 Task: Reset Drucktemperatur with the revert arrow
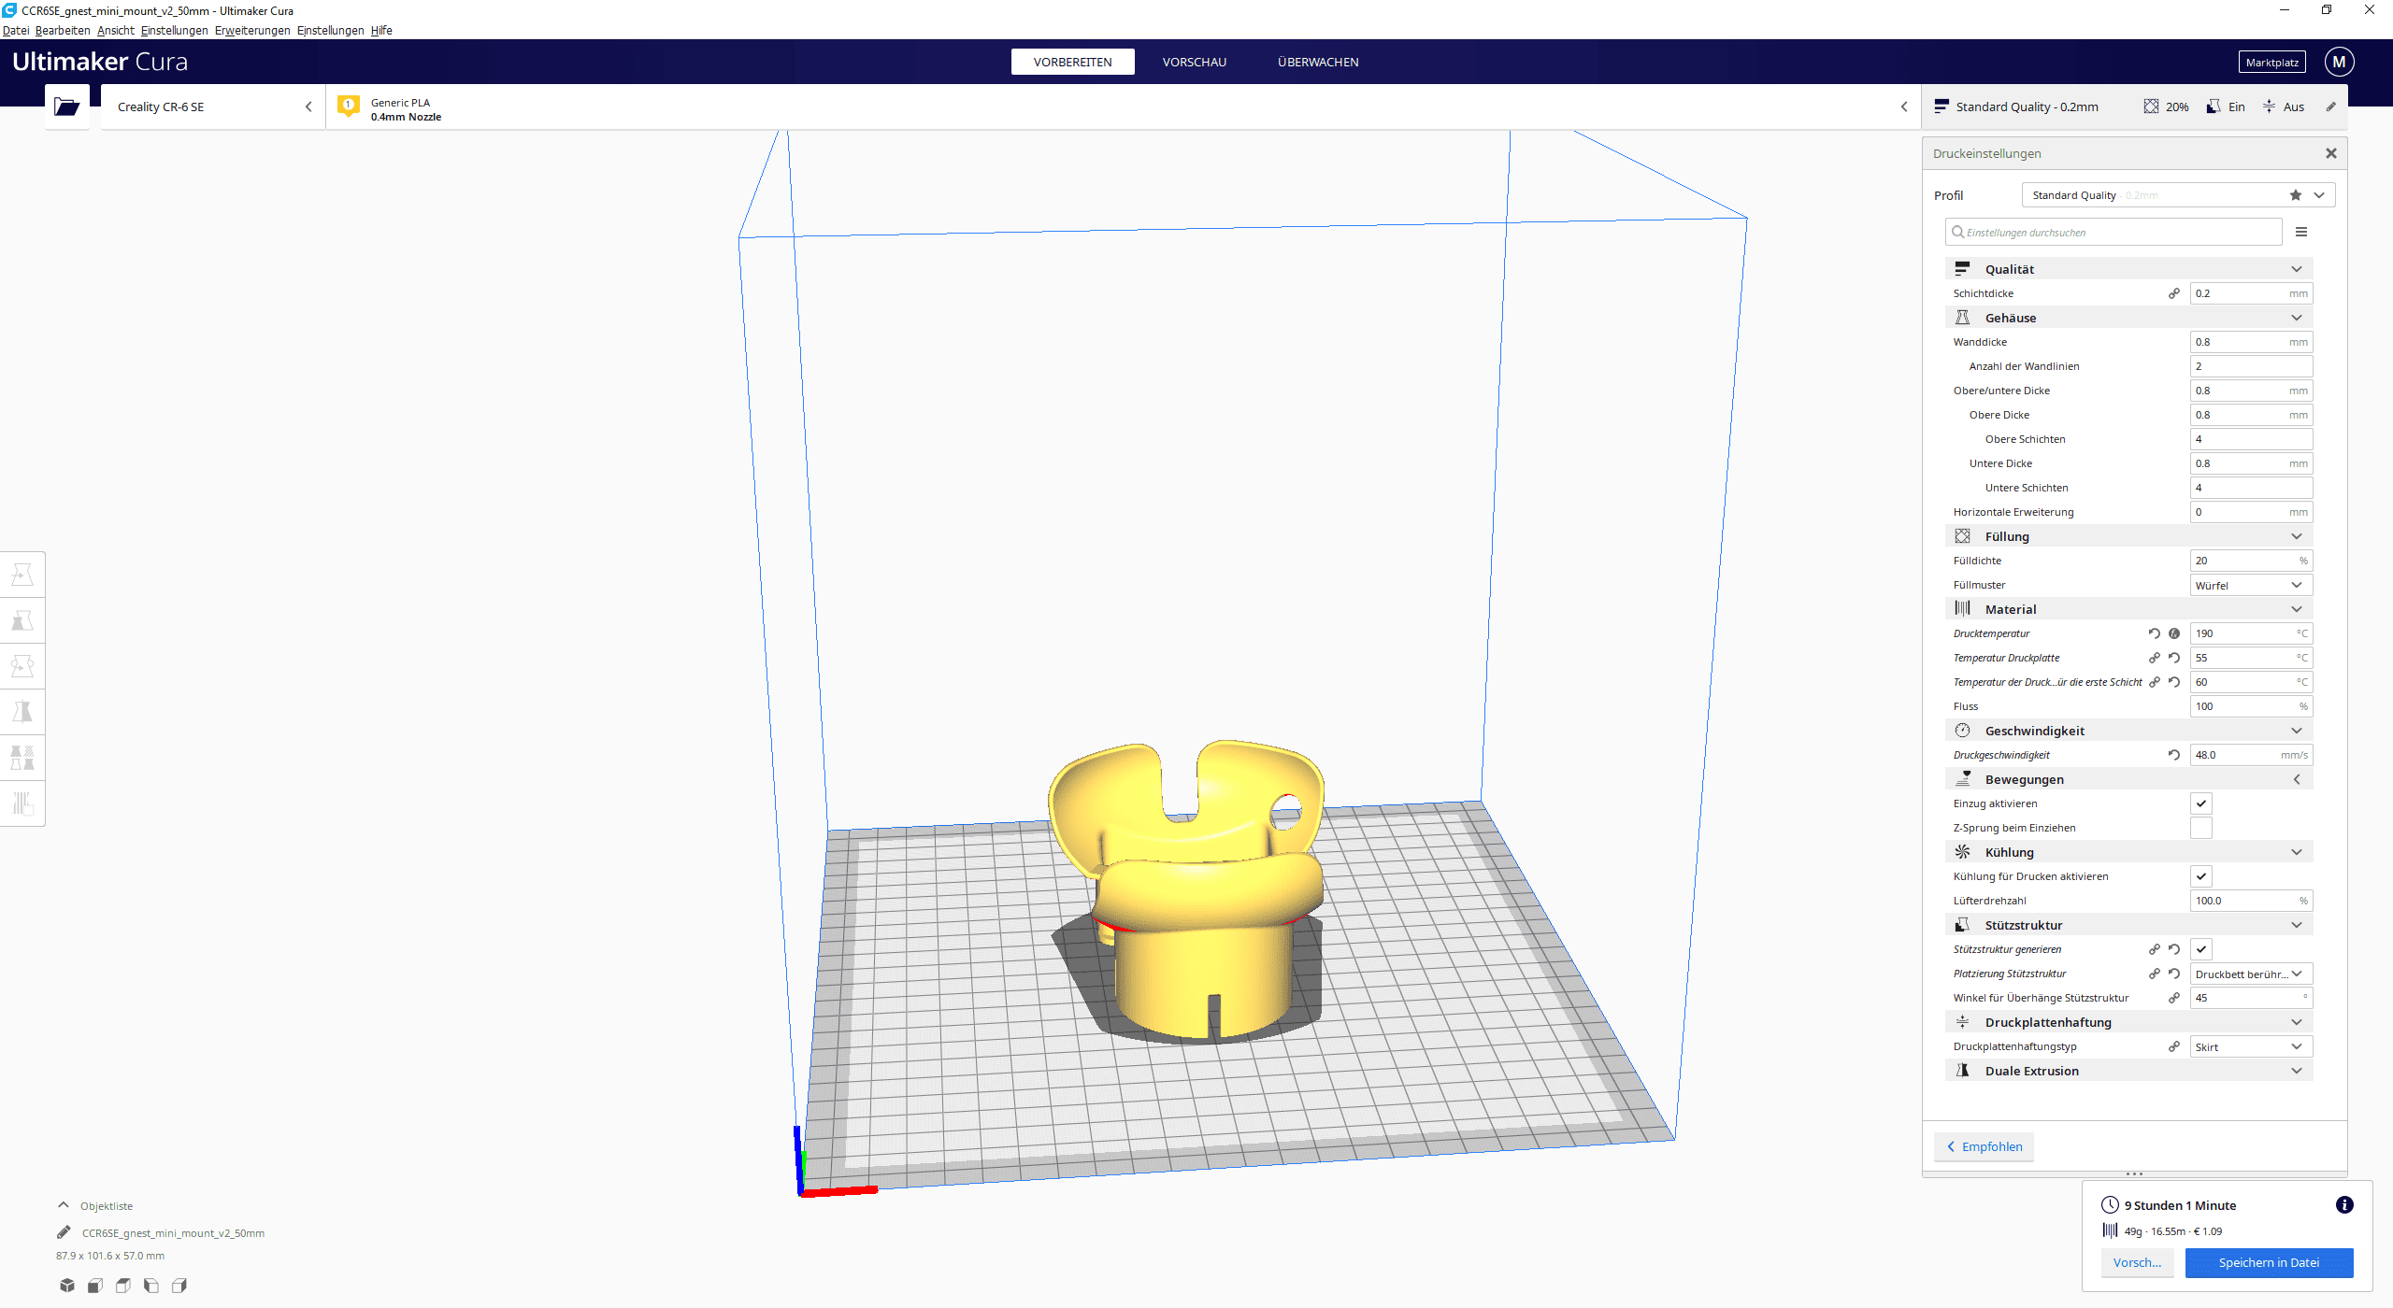[x=2154, y=633]
